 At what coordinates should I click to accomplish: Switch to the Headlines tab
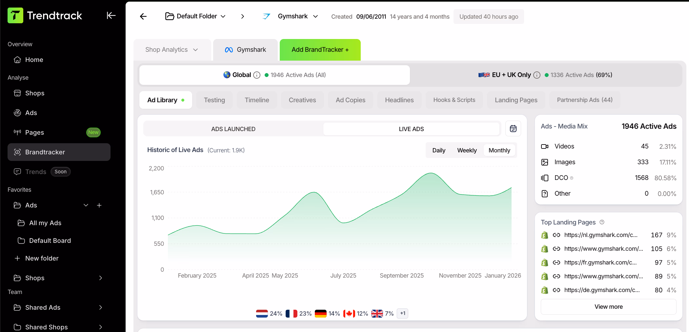(x=399, y=100)
